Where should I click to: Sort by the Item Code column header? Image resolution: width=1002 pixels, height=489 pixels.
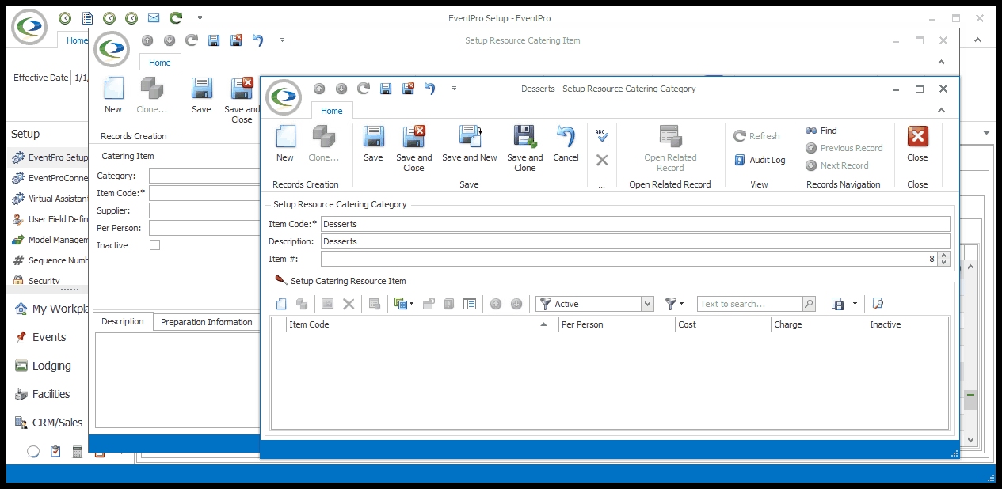[422, 324]
